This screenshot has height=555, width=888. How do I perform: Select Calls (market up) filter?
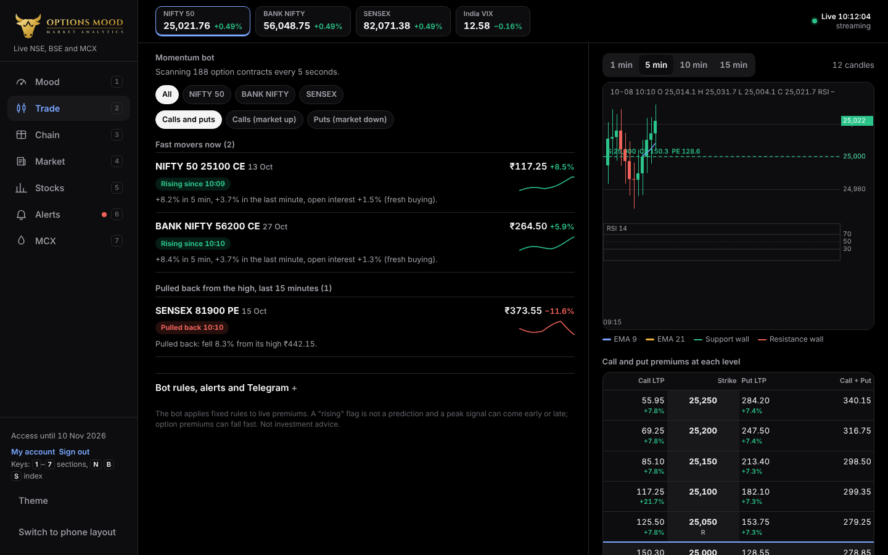tap(264, 120)
